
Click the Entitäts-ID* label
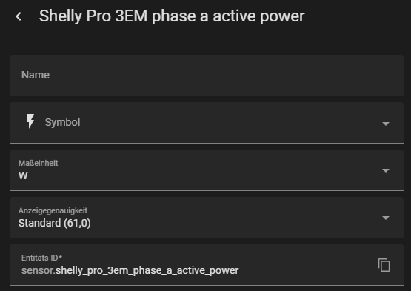coord(41,258)
